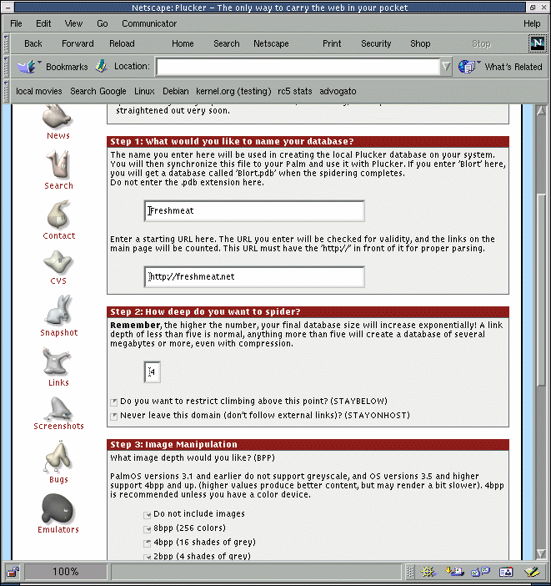Click the Back toolbar button

tap(33, 43)
